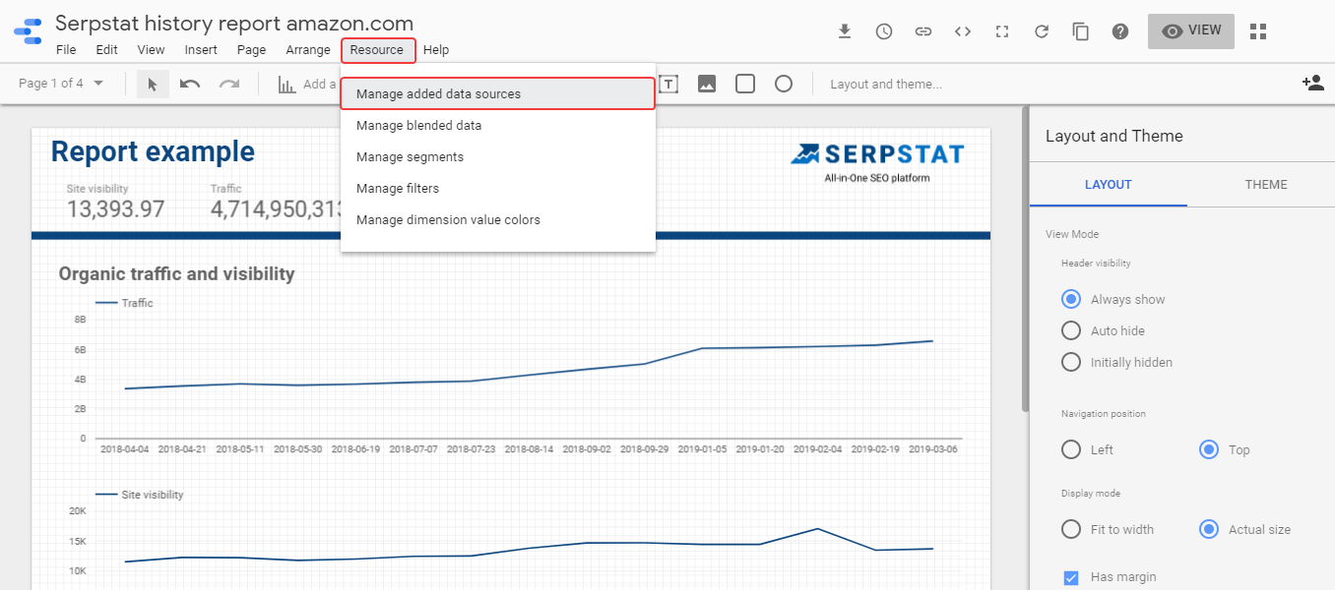Click Layout and theme toolbar button
This screenshot has height=590, width=1335.
886,84
